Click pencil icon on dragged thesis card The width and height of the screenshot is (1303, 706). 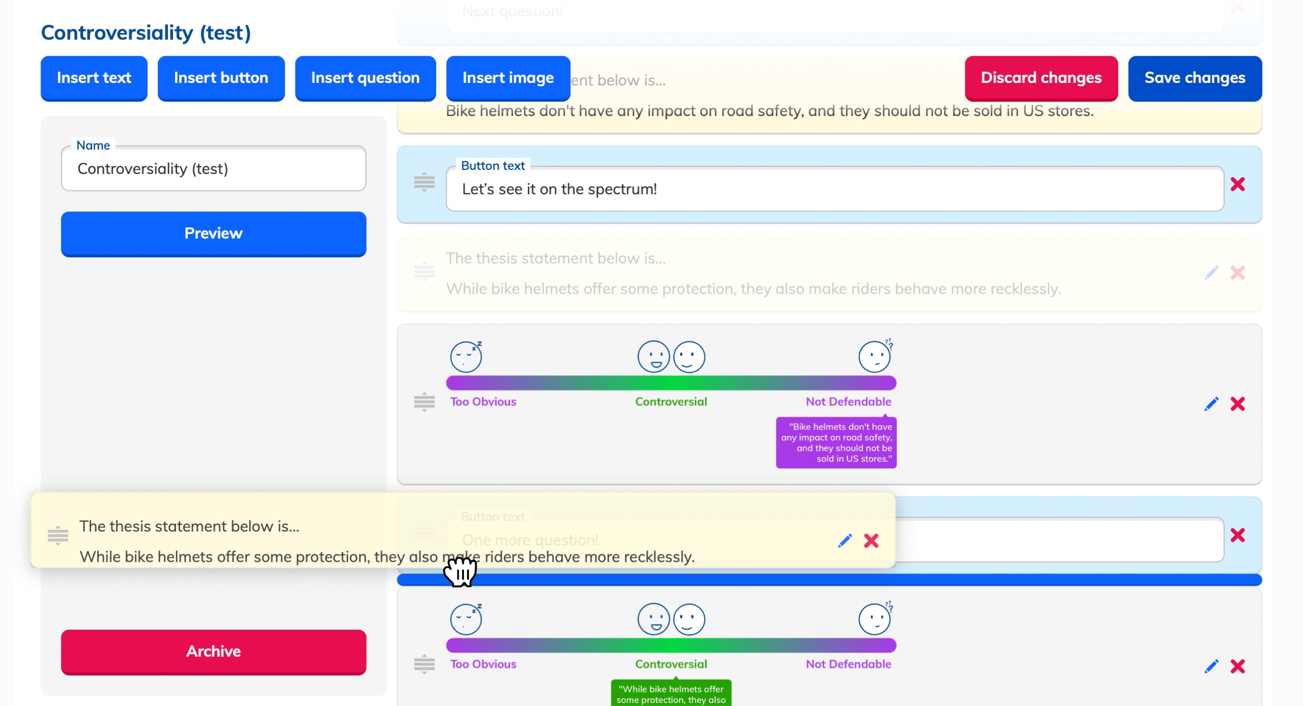click(845, 541)
